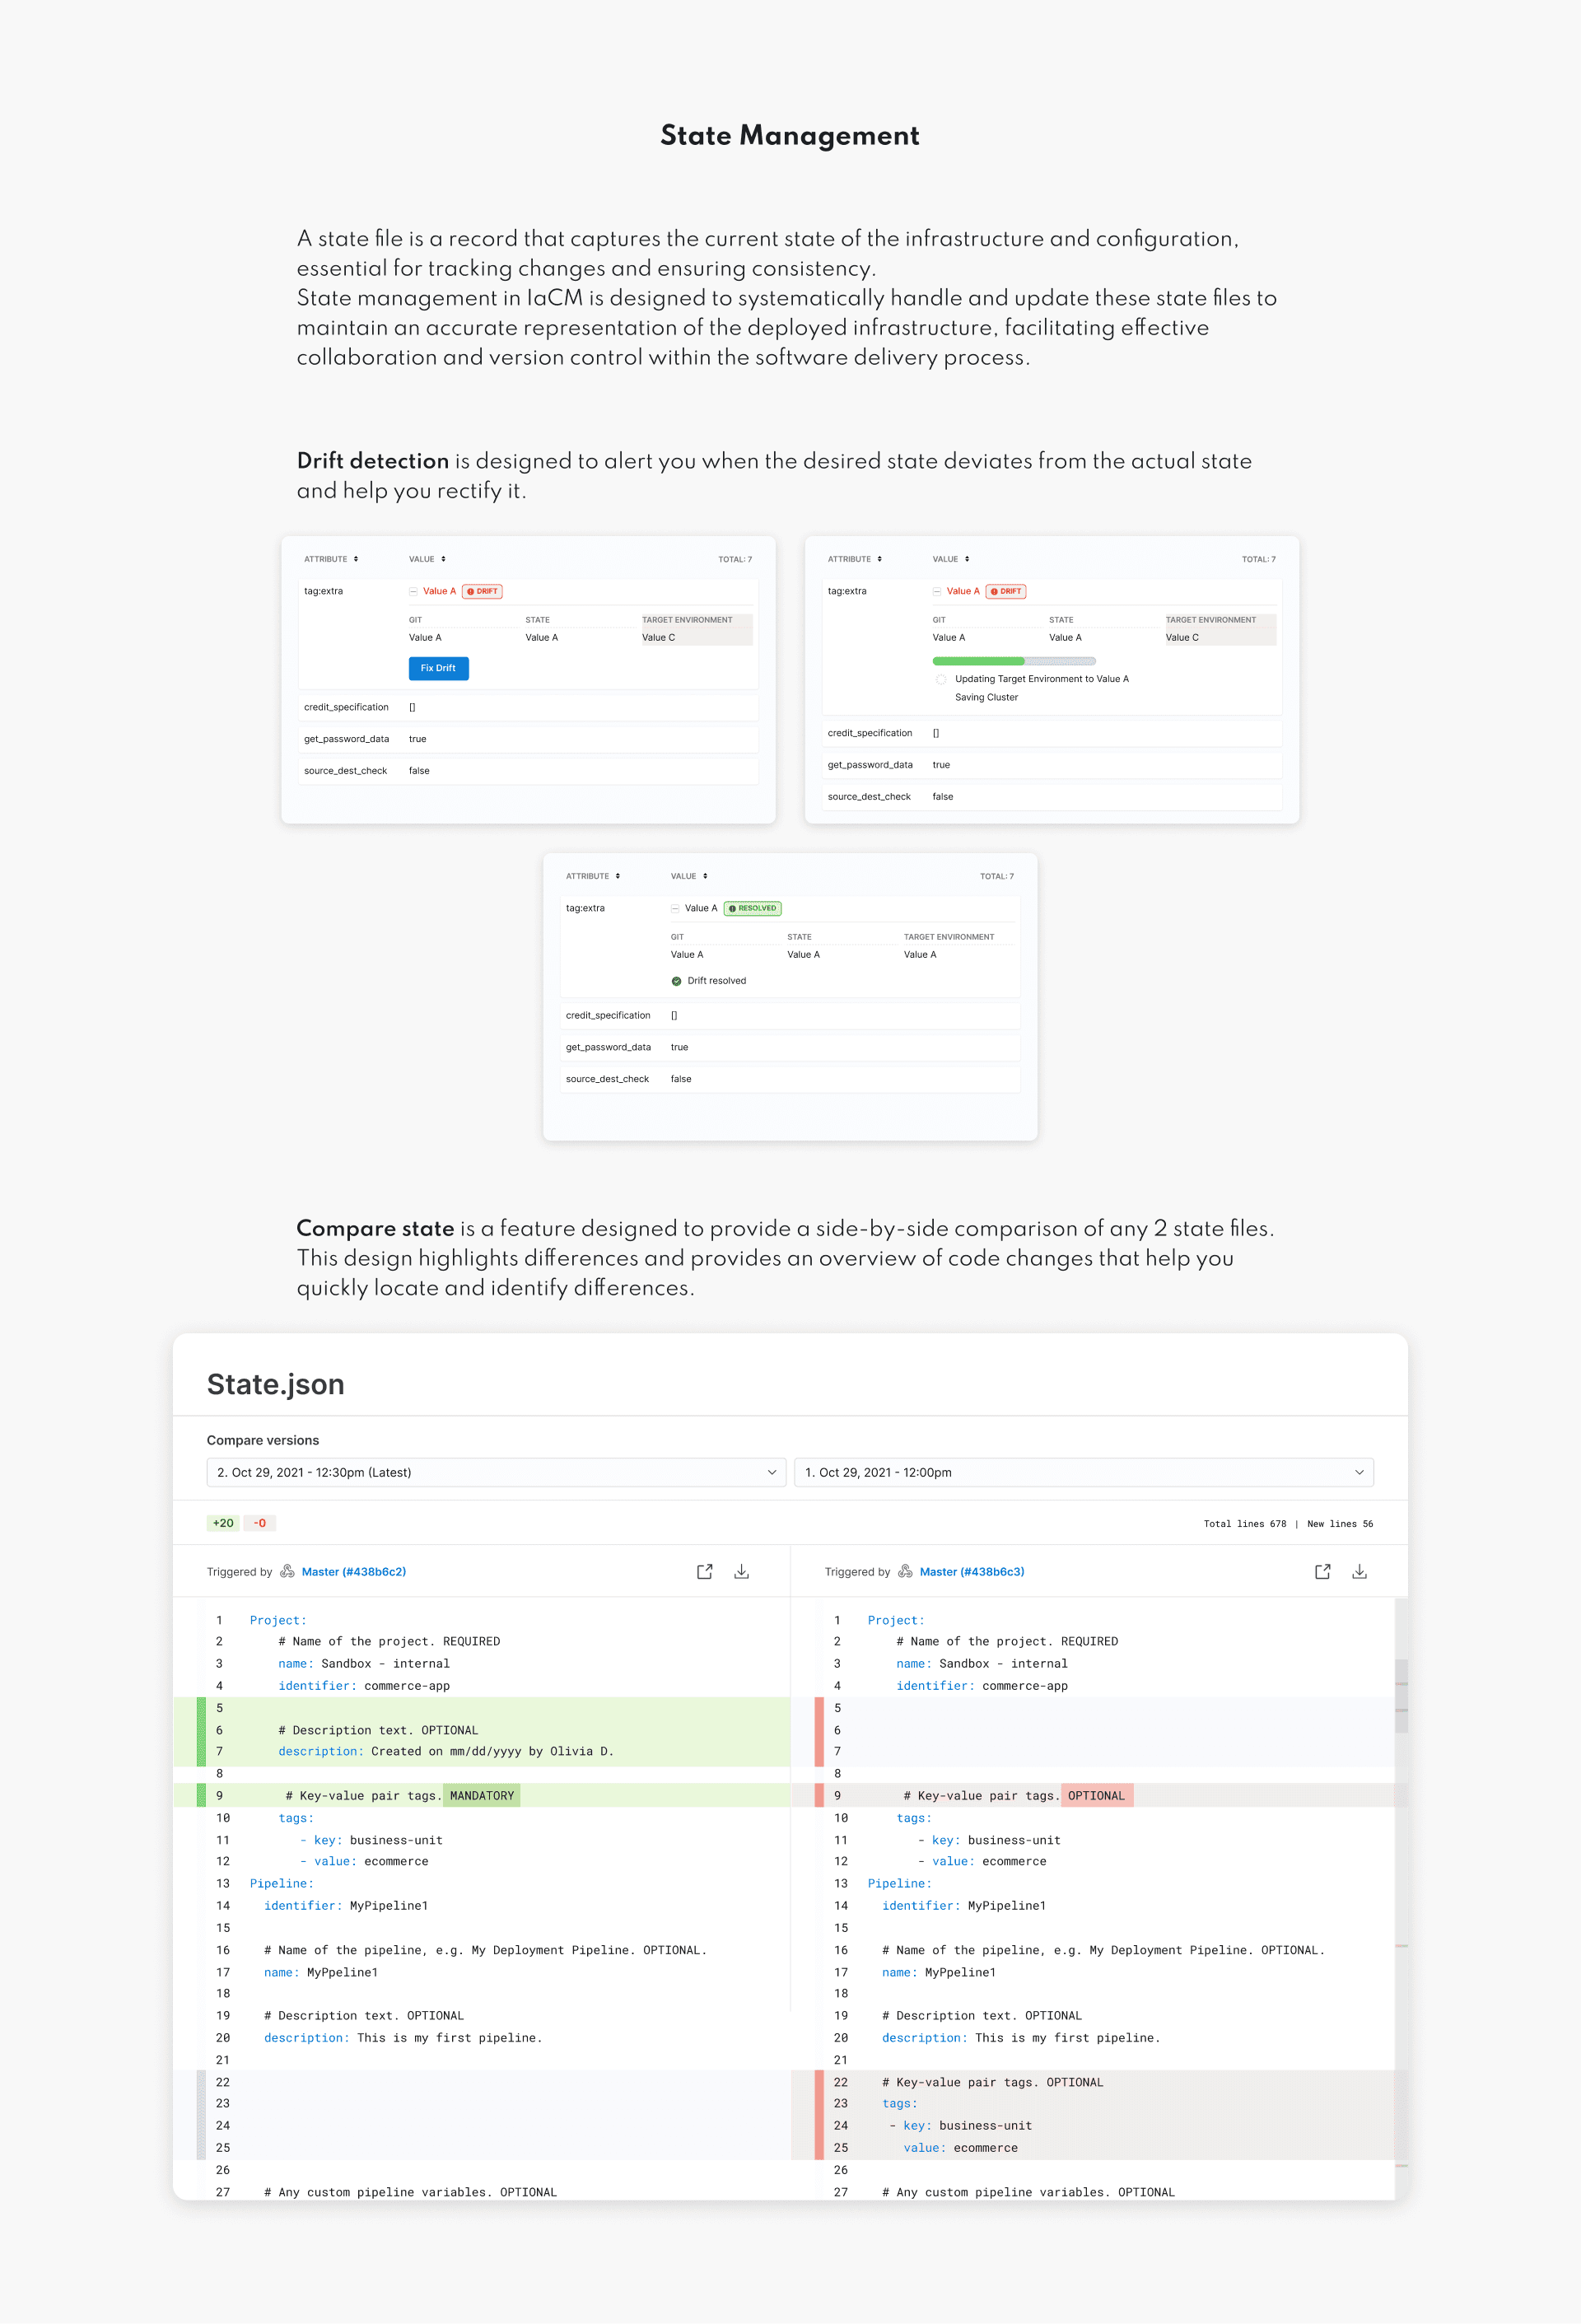
Task: Open Master (#438b6c2) commit link
Action: 353,1571
